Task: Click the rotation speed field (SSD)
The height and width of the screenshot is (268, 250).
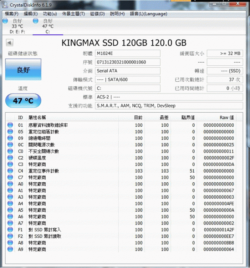Action: click(225, 71)
